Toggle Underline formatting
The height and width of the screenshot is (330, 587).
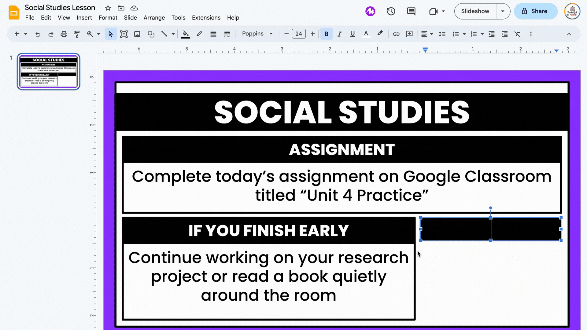click(353, 34)
